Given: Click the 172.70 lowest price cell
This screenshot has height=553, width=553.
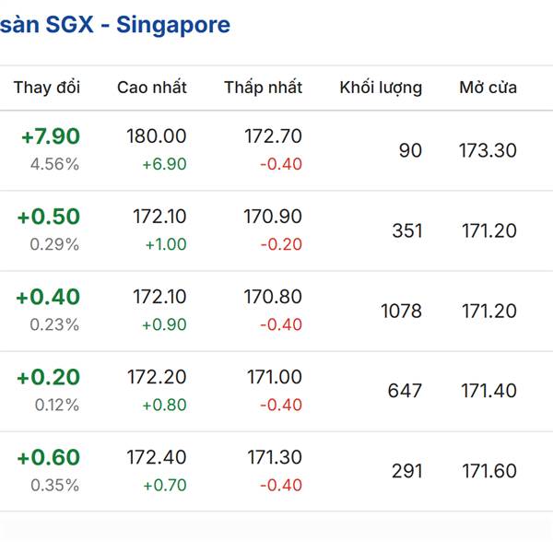Looking at the screenshot, I should [273, 136].
